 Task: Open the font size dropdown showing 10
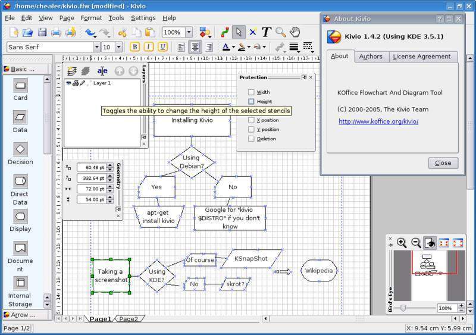118,47
